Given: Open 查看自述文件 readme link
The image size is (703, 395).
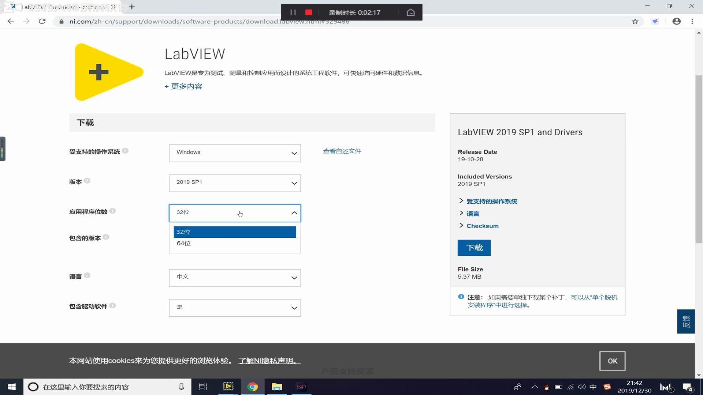Looking at the screenshot, I should [342, 151].
